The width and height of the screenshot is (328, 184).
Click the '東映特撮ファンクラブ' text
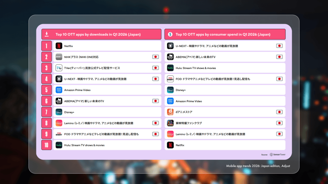[x=189, y=123]
